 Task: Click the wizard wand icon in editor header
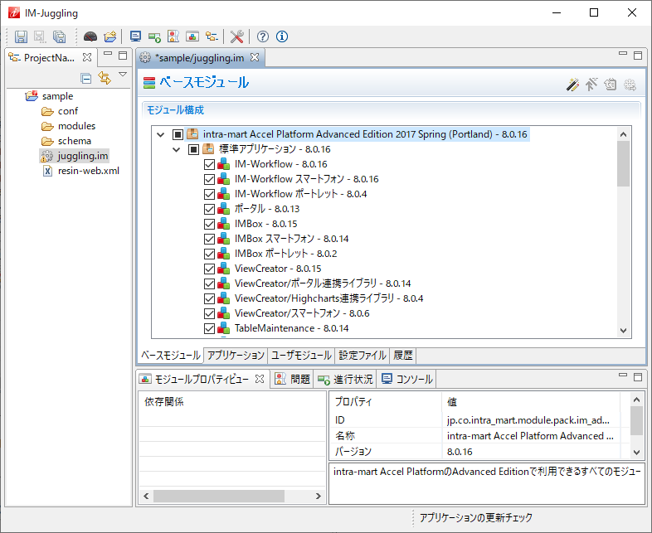(572, 85)
